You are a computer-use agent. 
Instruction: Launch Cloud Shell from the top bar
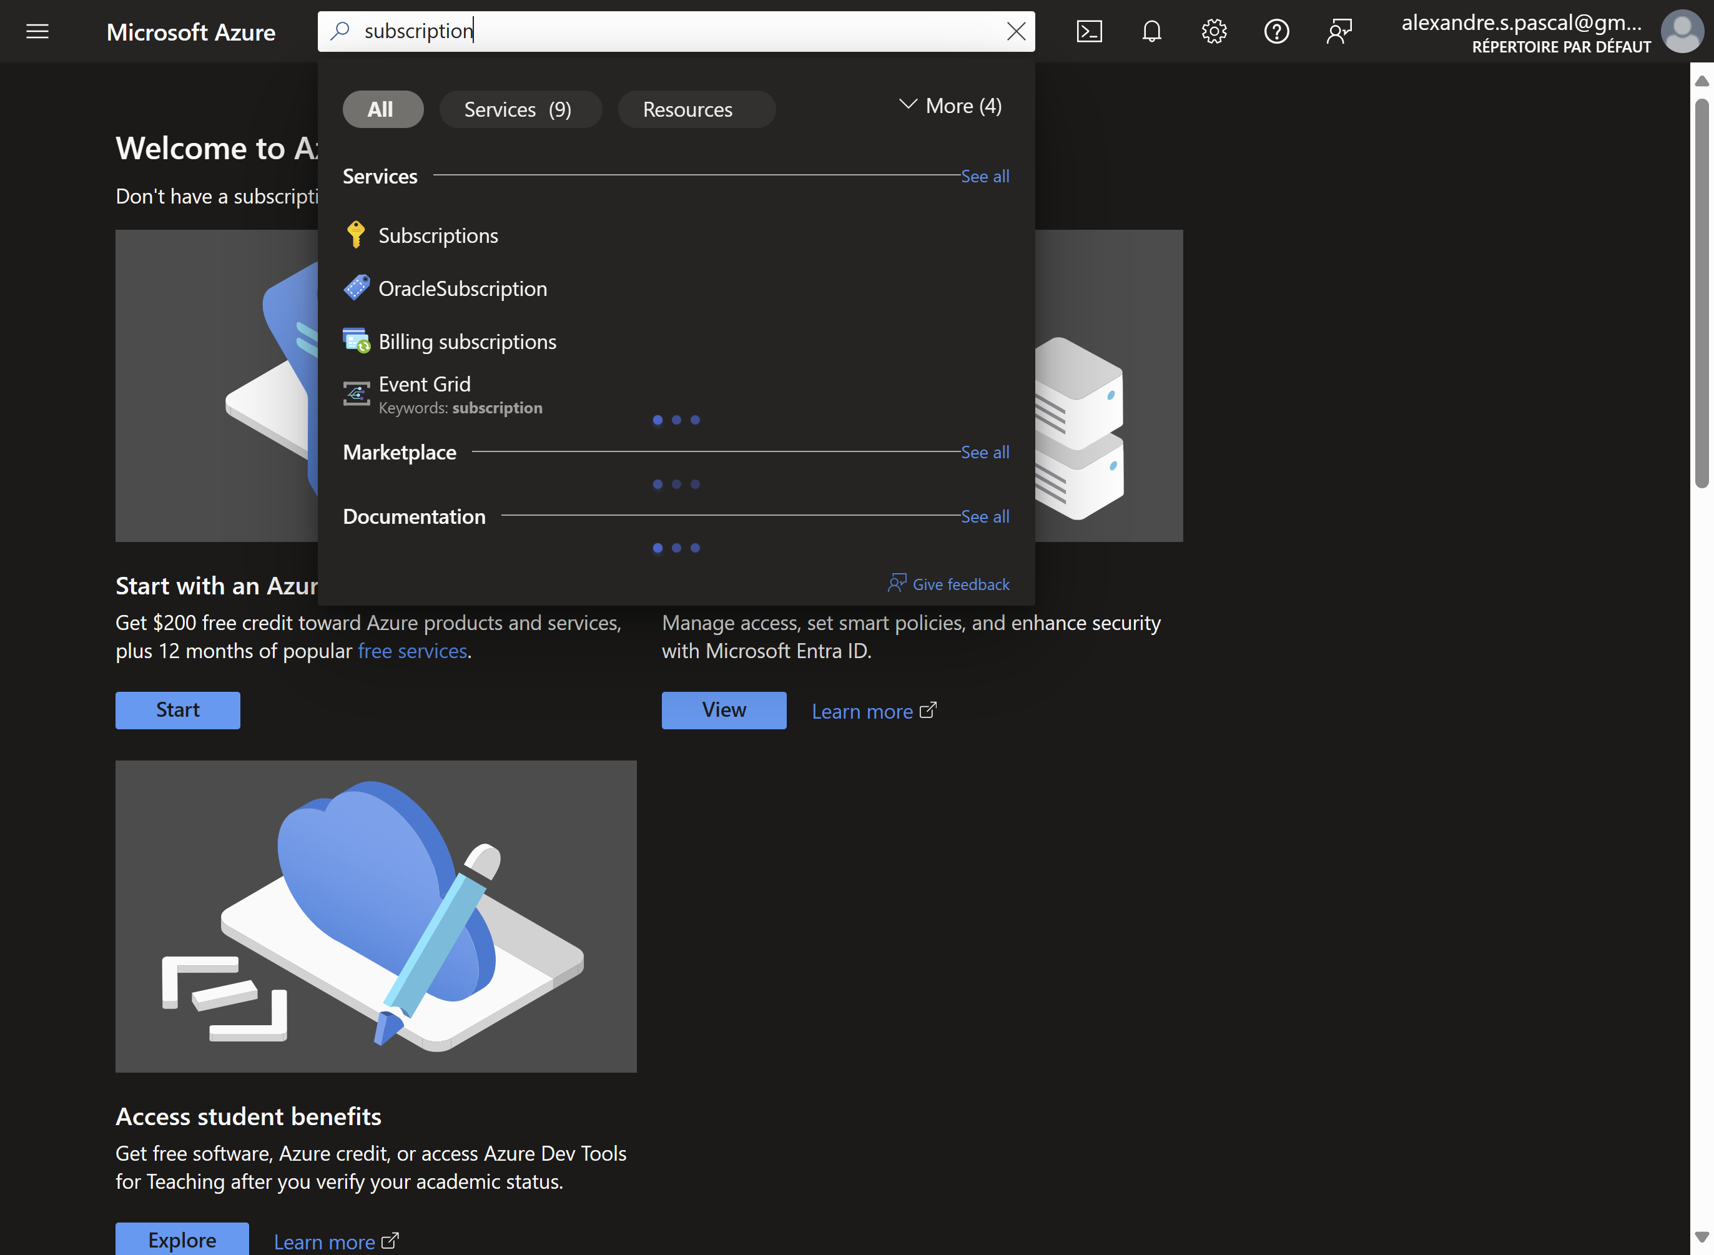click(1089, 31)
